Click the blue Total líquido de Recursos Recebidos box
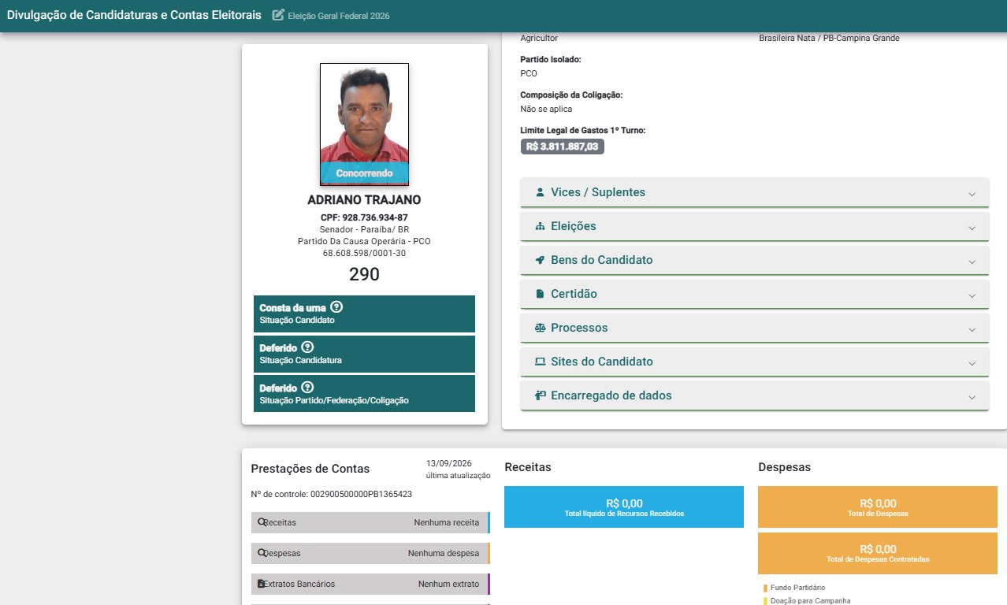 (623, 507)
